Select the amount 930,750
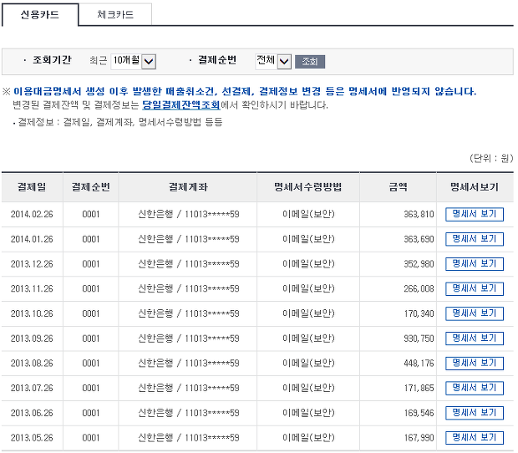This screenshot has width=518, height=453. pos(419,338)
